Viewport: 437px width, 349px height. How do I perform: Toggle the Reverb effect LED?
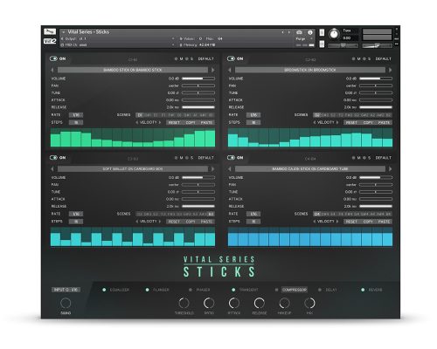tap(363, 290)
